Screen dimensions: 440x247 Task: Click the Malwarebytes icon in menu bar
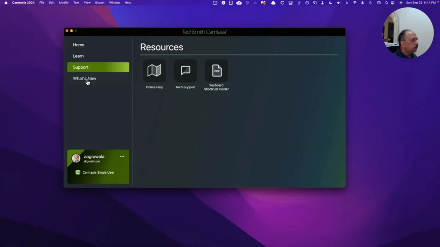pyautogui.click(x=263, y=3)
